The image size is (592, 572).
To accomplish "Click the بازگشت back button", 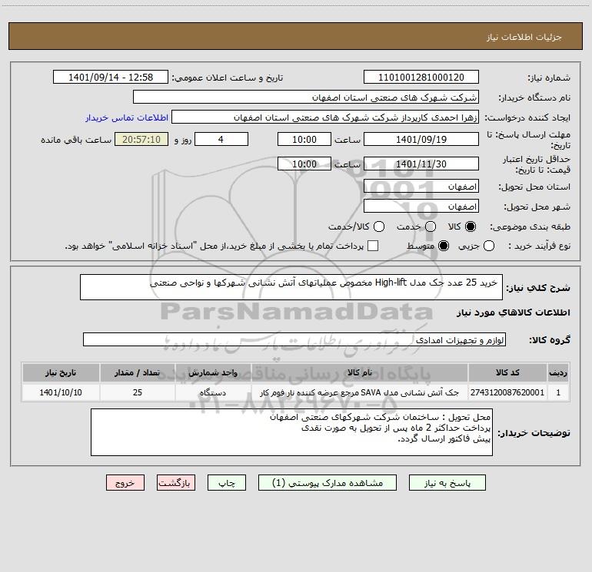I will (176, 483).
